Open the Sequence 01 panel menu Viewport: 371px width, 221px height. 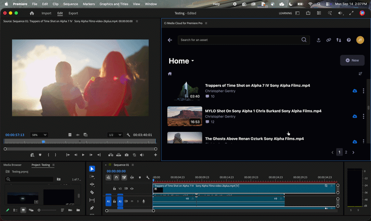pos(133,165)
